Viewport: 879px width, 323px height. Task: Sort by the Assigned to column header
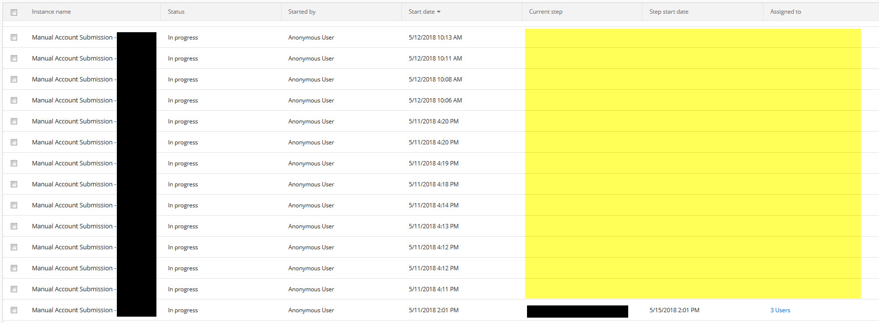tap(785, 12)
